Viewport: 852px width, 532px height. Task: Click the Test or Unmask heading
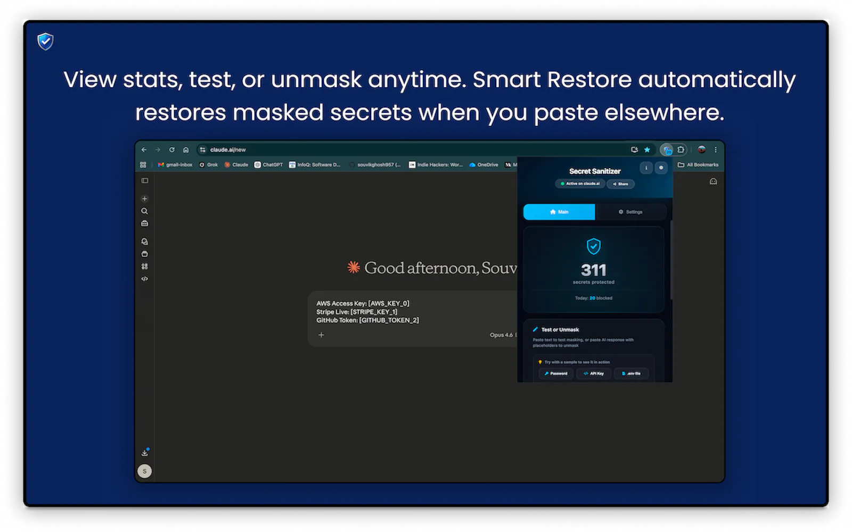[x=560, y=330]
